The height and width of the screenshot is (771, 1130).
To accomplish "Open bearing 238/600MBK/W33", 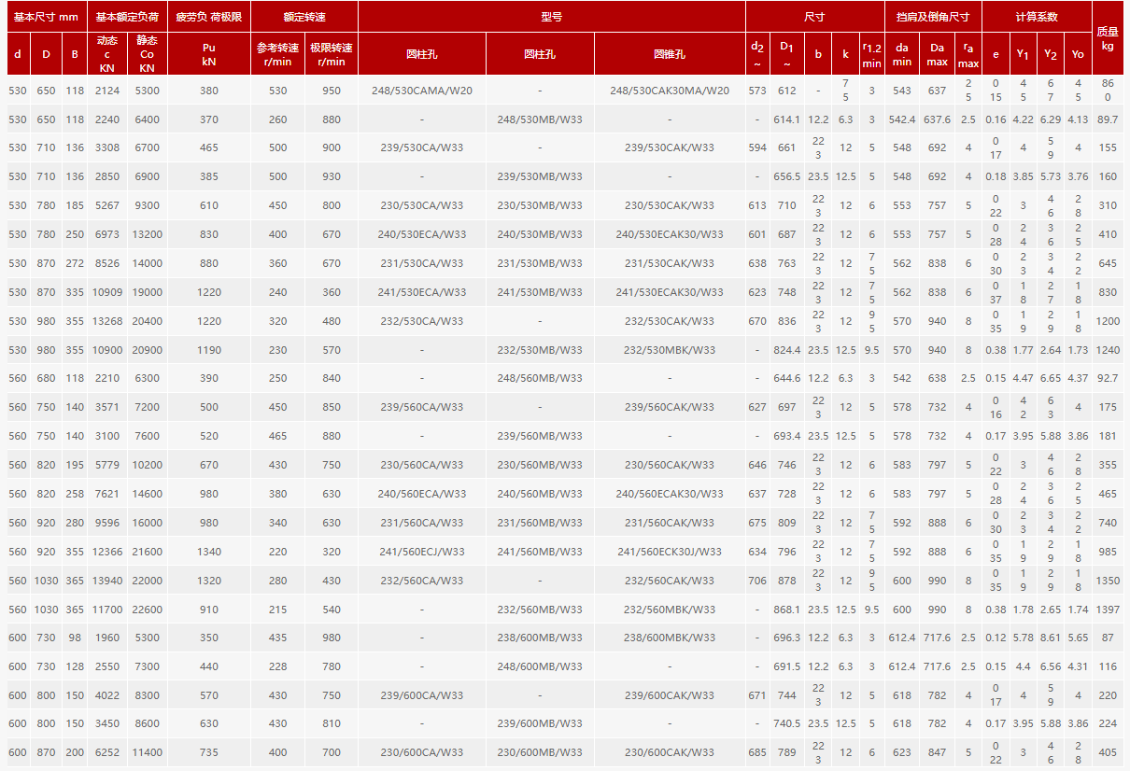I will pos(669,638).
